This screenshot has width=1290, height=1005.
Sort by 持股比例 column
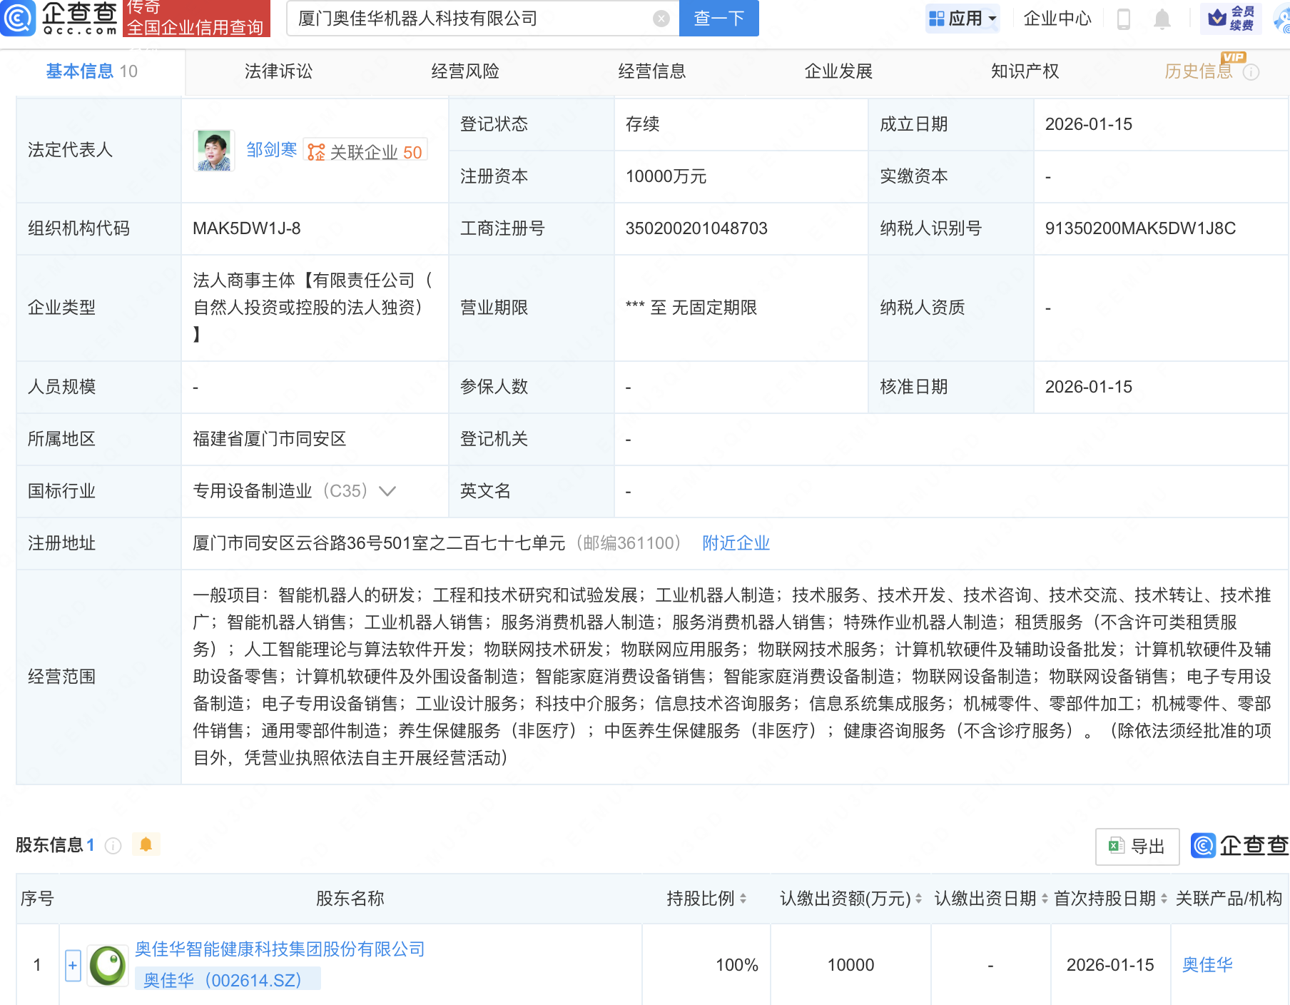pyautogui.click(x=743, y=899)
